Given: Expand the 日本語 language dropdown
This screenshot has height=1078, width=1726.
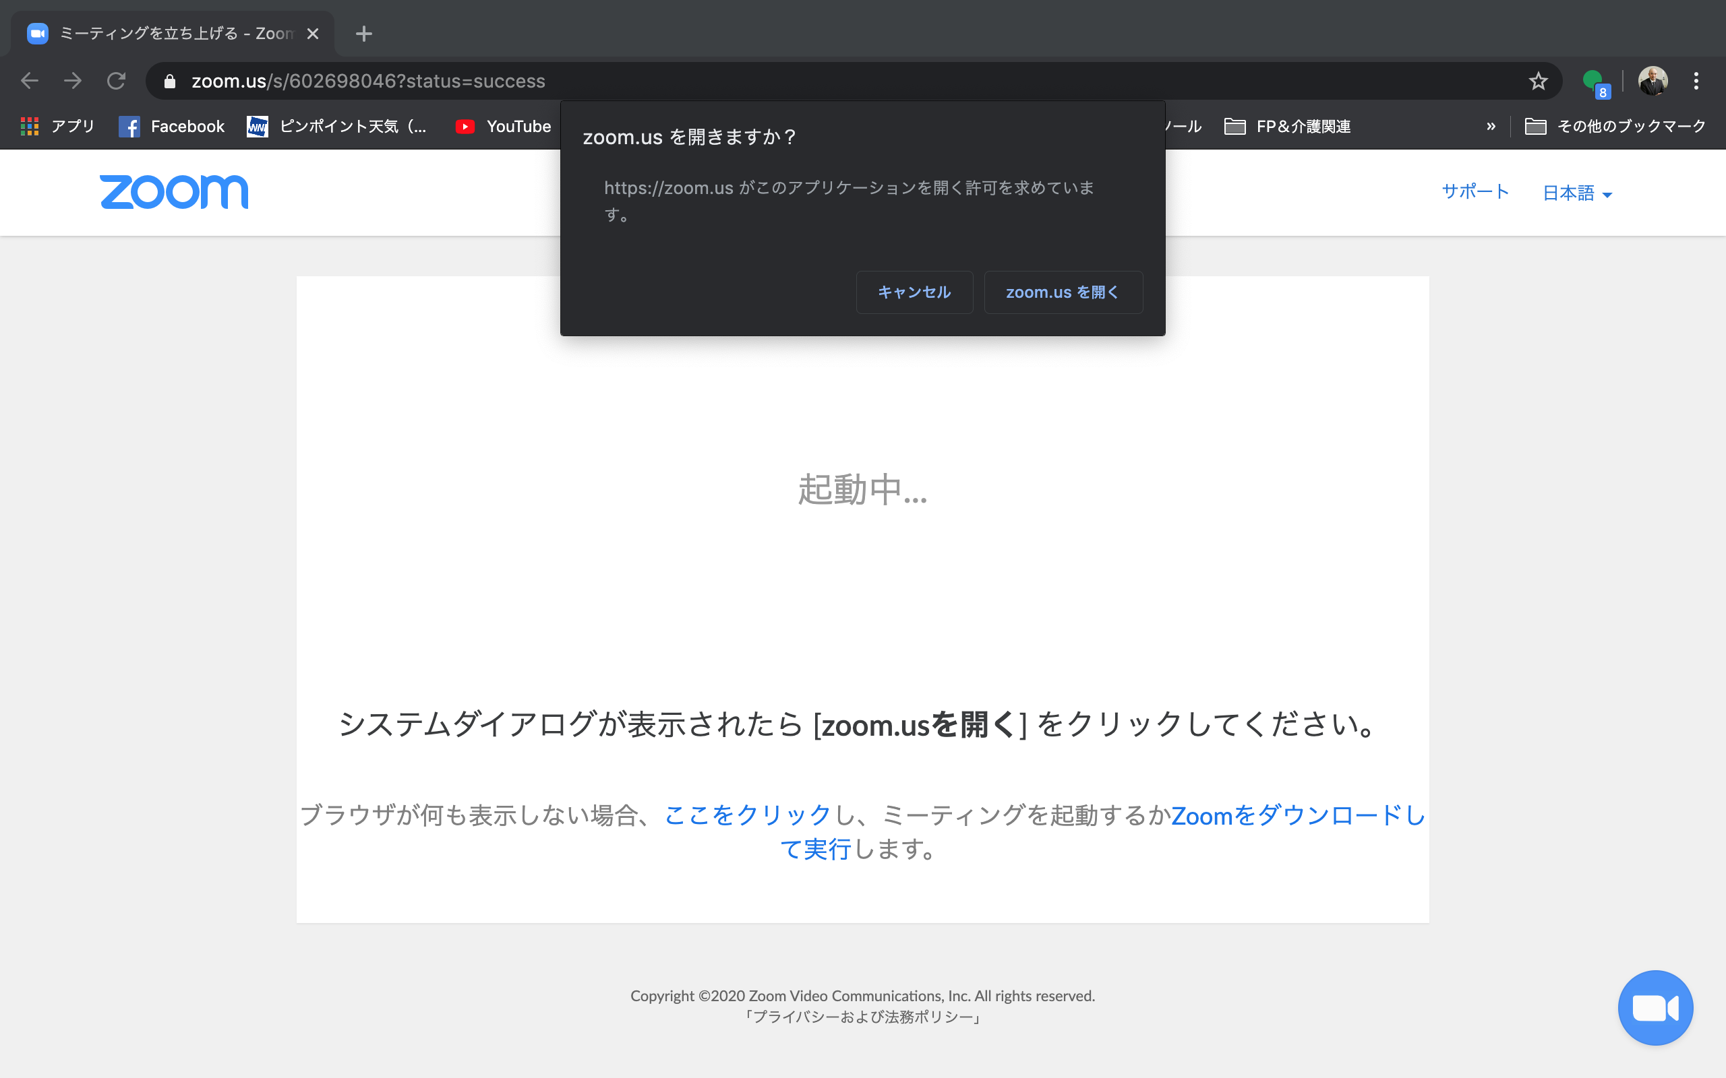Looking at the screenshot, I should click(x=1577, y=193).
